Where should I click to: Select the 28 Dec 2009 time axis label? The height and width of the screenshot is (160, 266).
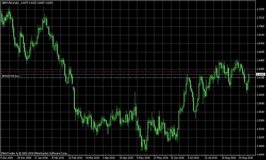(x=24, y=158)
